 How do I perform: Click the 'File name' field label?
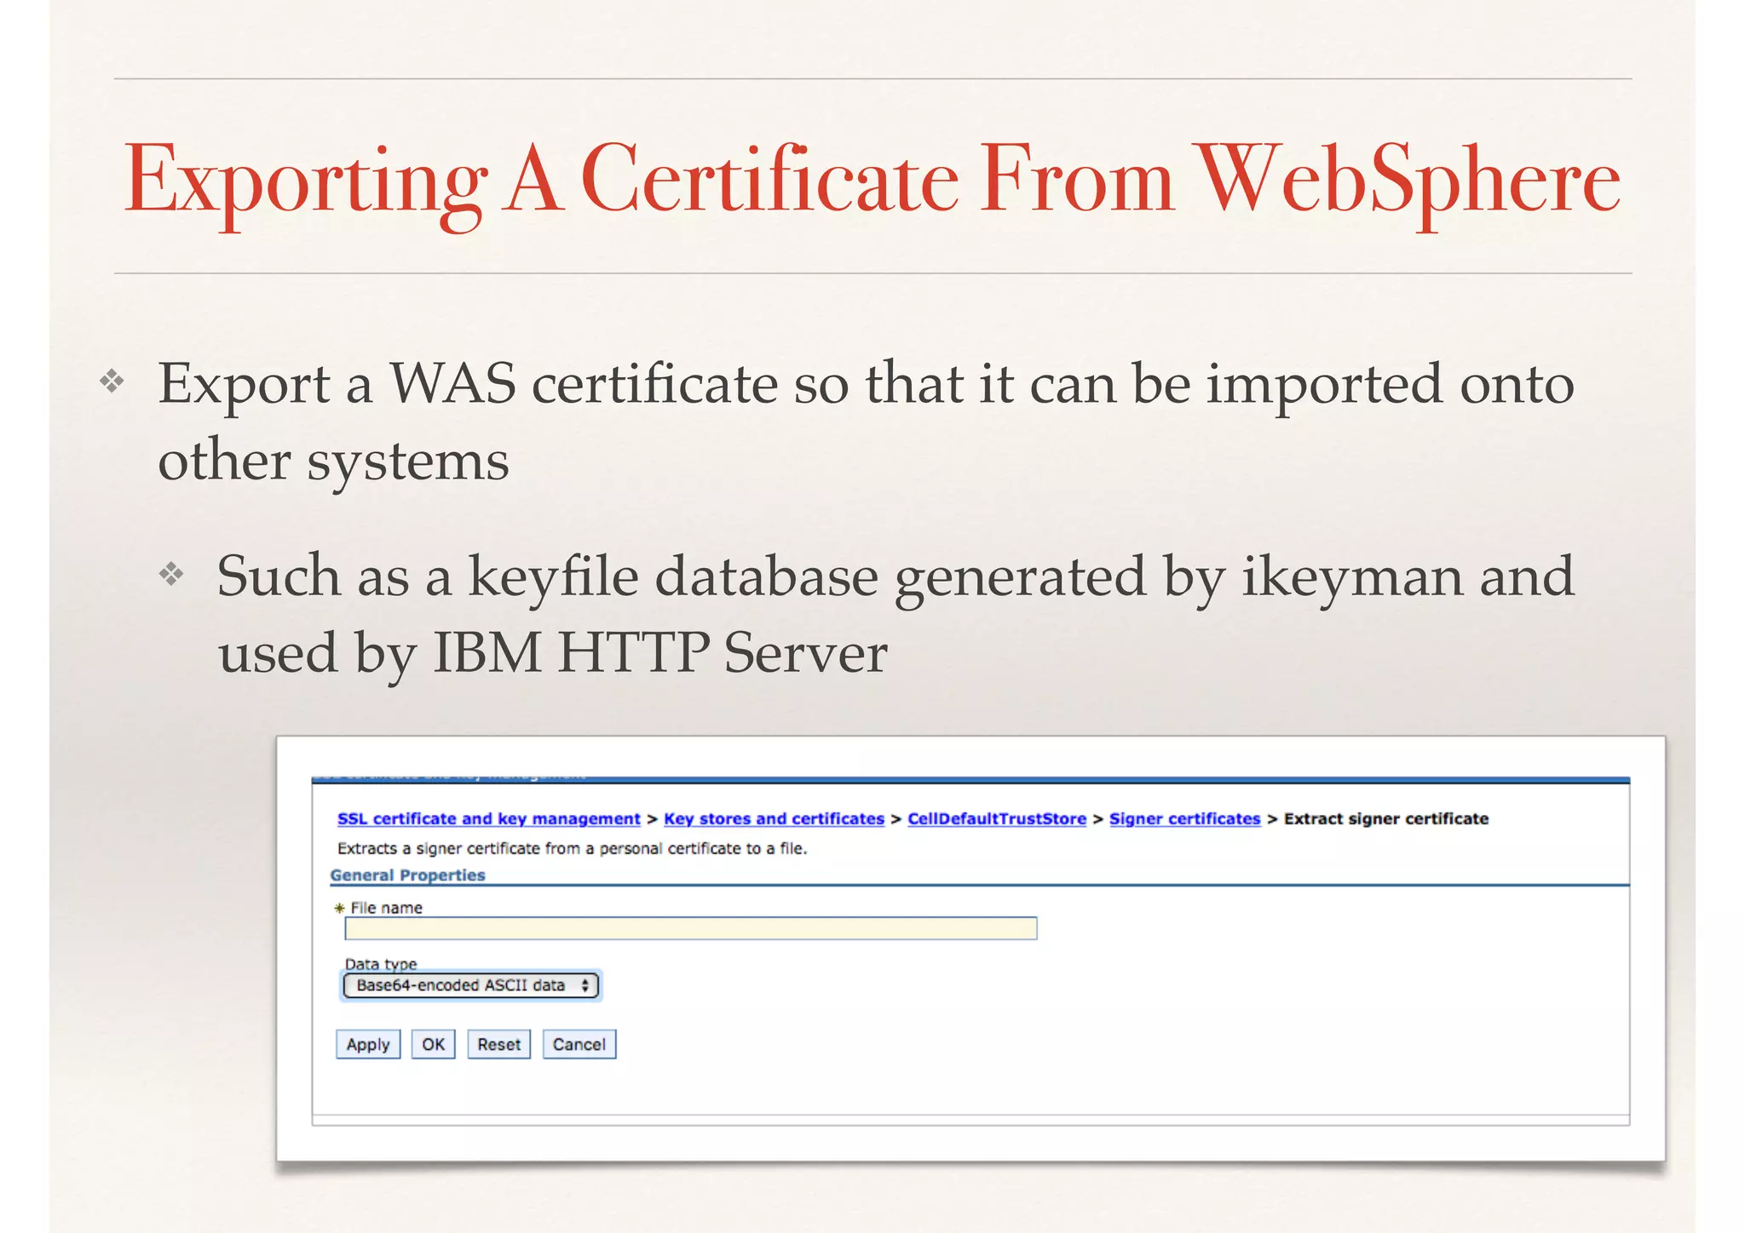[x=386, y=908]
